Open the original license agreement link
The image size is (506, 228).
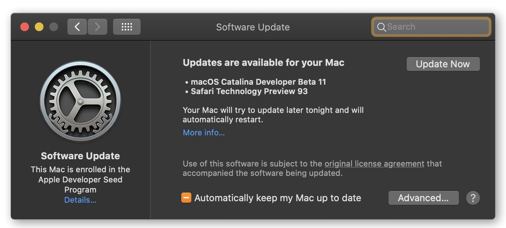coord(374,164)
